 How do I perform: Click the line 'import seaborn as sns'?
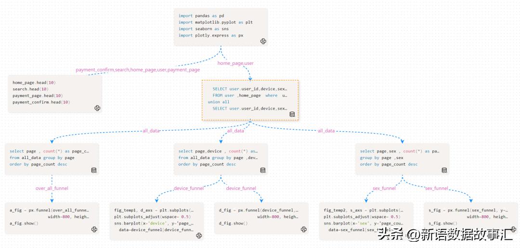(x=204, y=29)
